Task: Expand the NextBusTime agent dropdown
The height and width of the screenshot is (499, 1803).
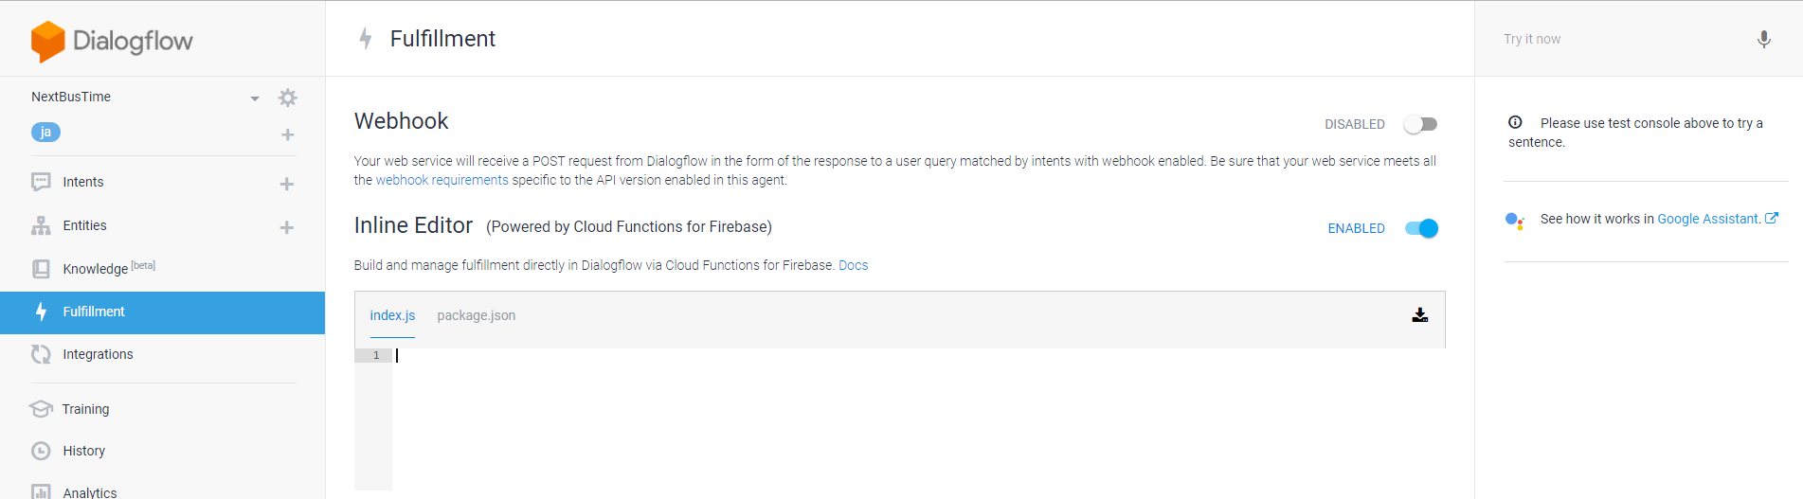Action: pyautogui.click(x=255, y=98)
